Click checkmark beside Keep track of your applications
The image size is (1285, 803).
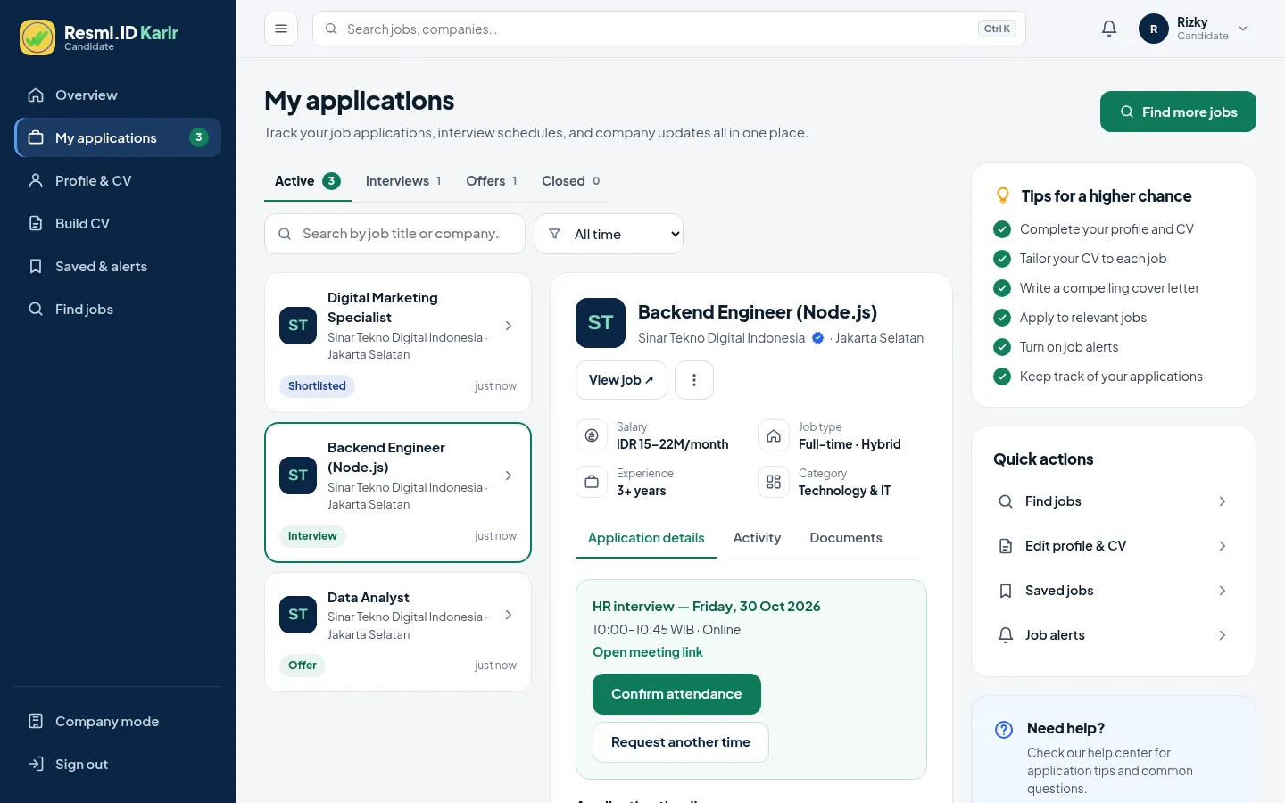[1002, 377]
